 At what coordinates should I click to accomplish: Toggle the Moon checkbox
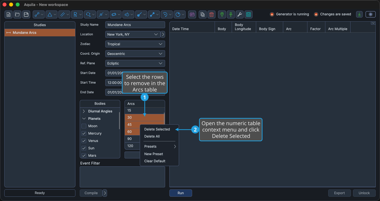click(x=84, y=126)
